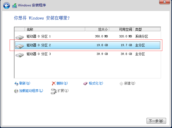This screenshot has width=172, height=128.
Task: Sort by the 名称 column header
Action: click(55, 29)
